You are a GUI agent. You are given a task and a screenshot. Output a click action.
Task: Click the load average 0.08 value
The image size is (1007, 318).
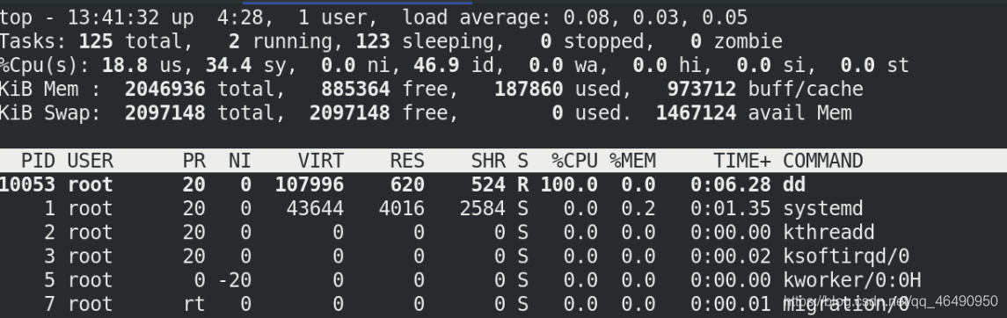coord(587,18)
